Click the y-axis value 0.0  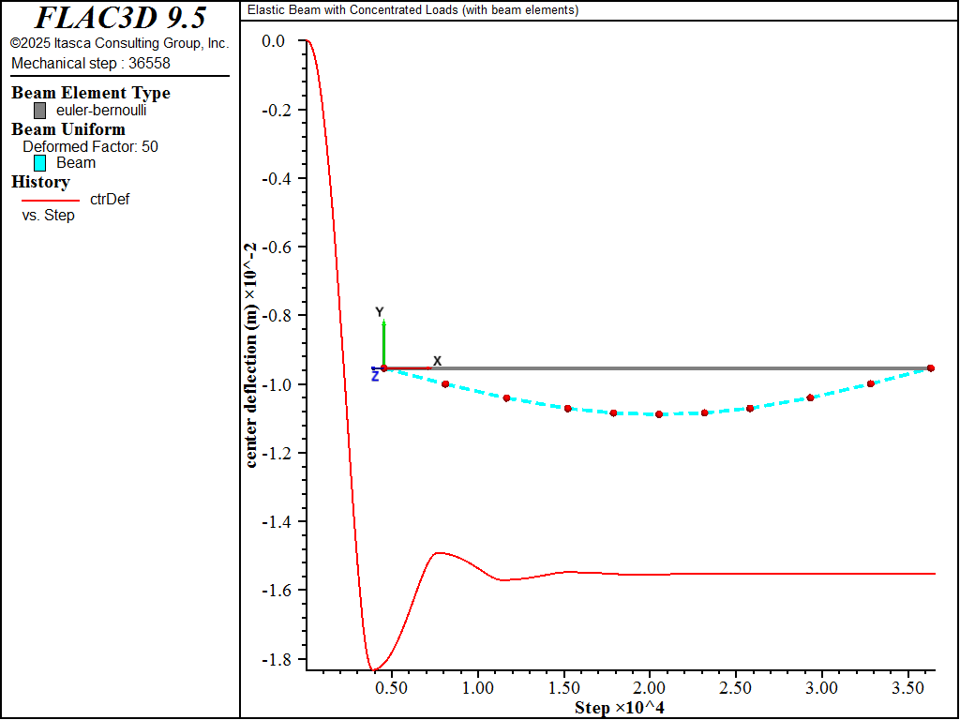(273, 41)
